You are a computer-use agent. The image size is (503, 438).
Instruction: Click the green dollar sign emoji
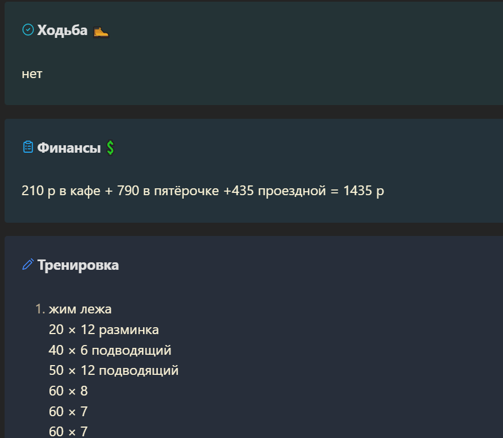[110, 148]
